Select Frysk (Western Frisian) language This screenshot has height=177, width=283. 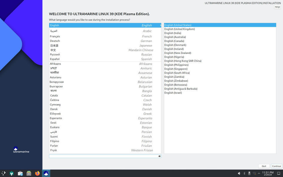point(105,150)
